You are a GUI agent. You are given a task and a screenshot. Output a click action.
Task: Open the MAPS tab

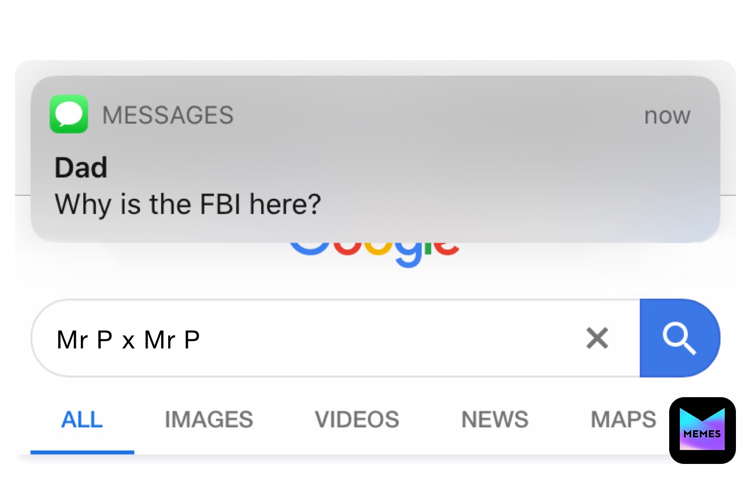pyautogui.click(x=623, y=419)
